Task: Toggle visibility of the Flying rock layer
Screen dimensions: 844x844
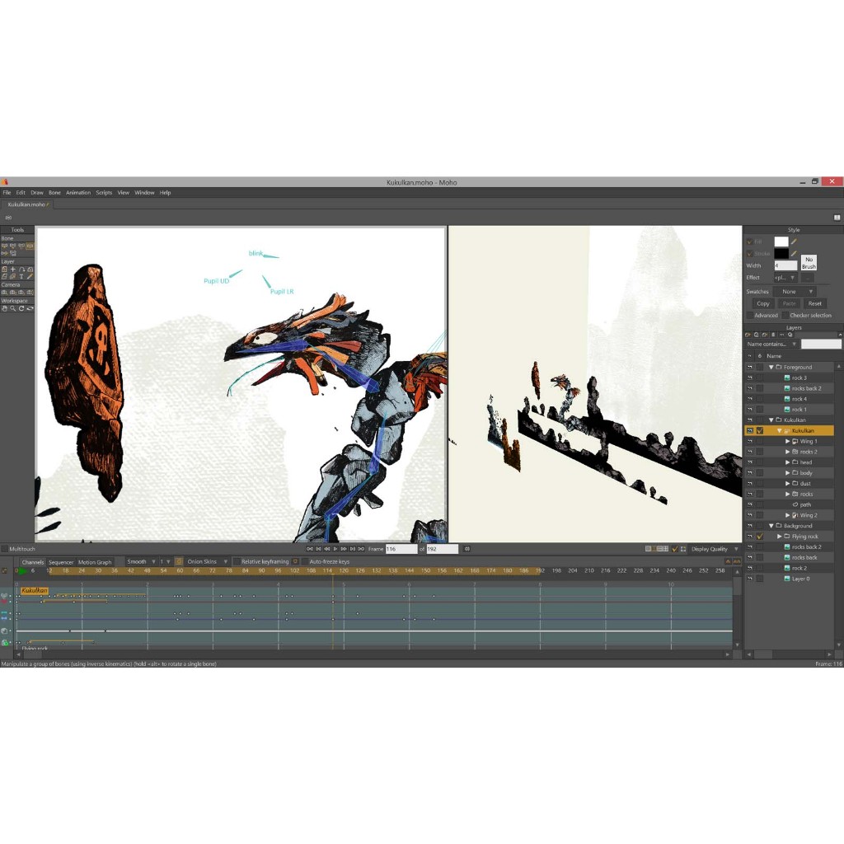Action: pyautogui.click(x=750, y=537)
